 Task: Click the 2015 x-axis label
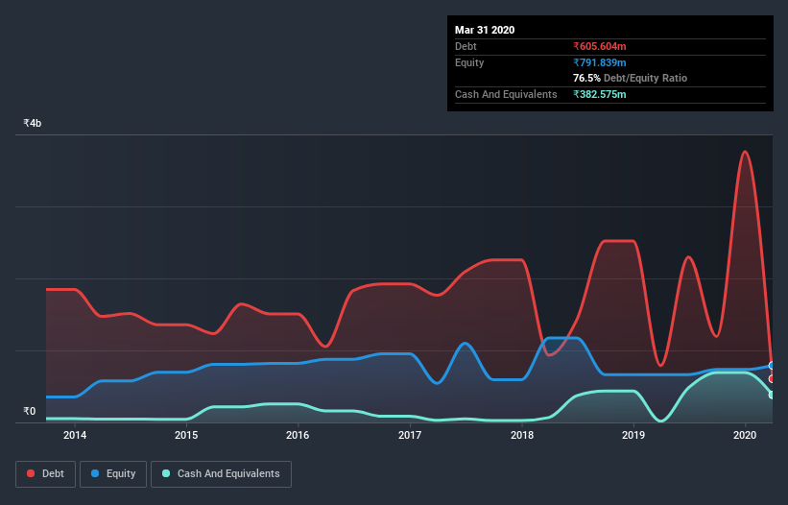tap(186, 435)
